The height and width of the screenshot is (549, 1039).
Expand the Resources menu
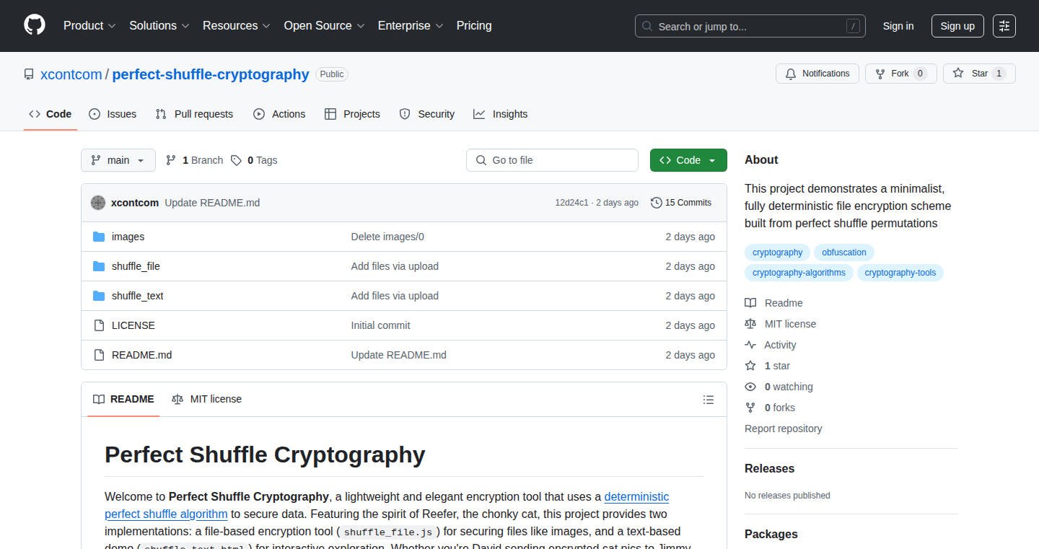coord(237,26)
